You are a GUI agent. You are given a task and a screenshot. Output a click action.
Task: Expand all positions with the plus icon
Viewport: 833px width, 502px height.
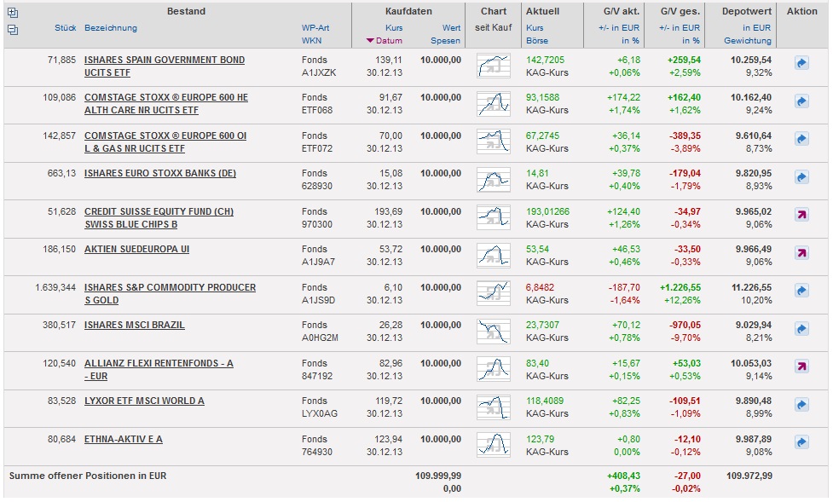[x=13, y=13]
